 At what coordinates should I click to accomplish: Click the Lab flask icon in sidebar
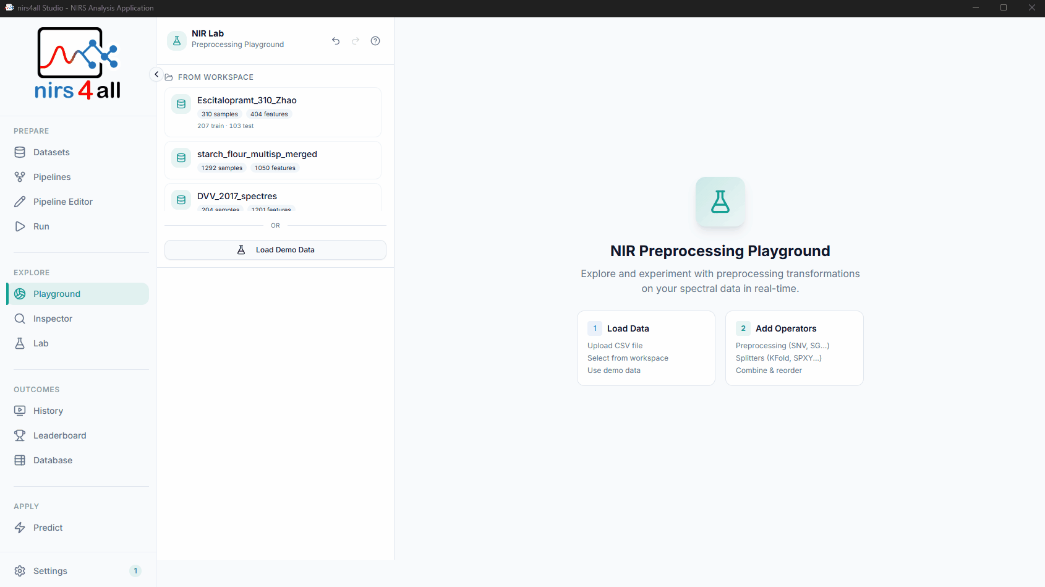[20, 343]
